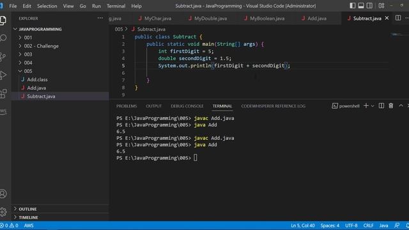Expand the Outline section
This screenshot has width=409, height=230.
click(x=60, y=209)
